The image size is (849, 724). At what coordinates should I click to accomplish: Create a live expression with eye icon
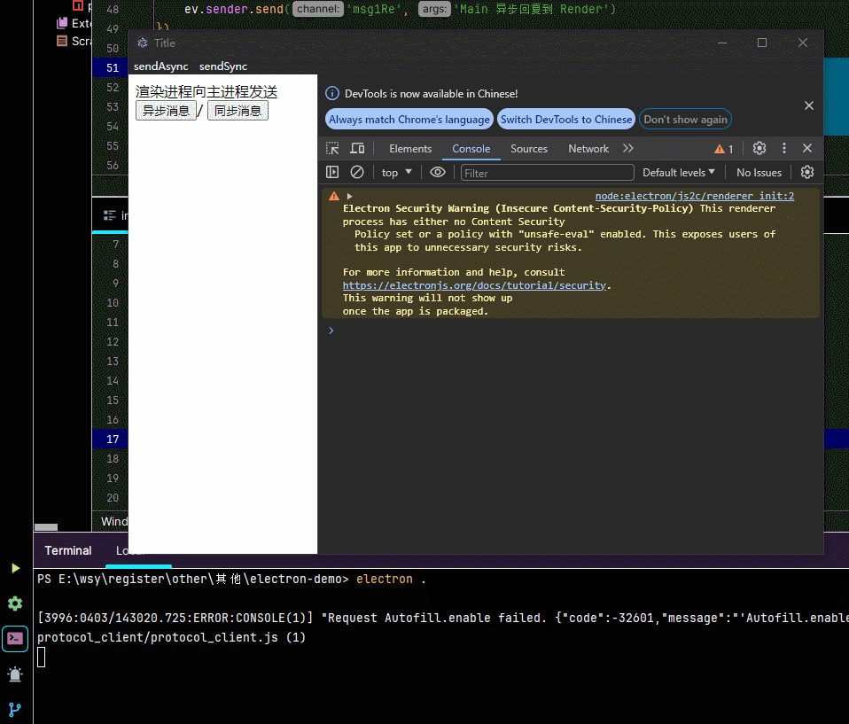[438, 172]
